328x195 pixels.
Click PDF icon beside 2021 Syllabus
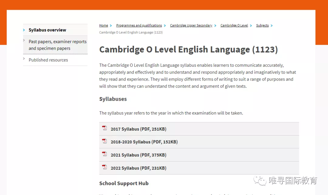pyautogui.click(x=104, y=154)
